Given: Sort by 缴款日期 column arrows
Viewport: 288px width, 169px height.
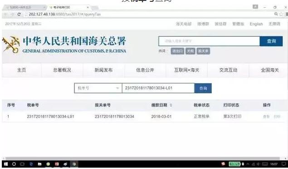Looking at the screenshot, I should 171,105.
